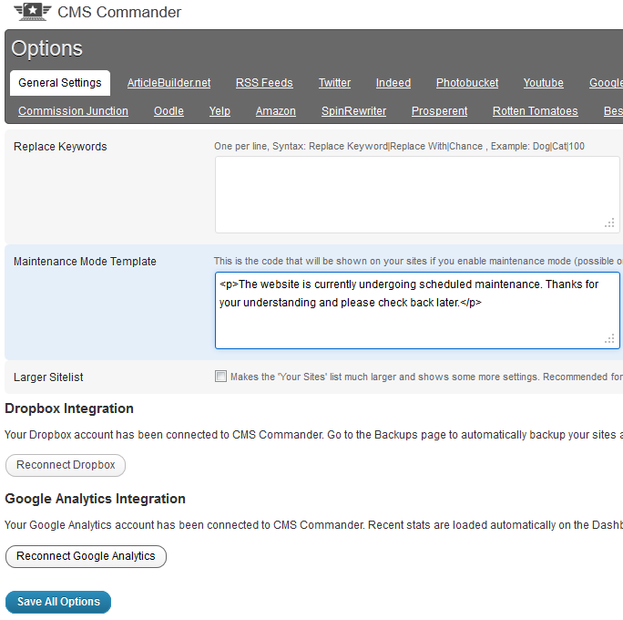Image resolution: width=623 pixels, height=620 pixels.
Task: Open the General Settings tab
Action: point(60,83)
